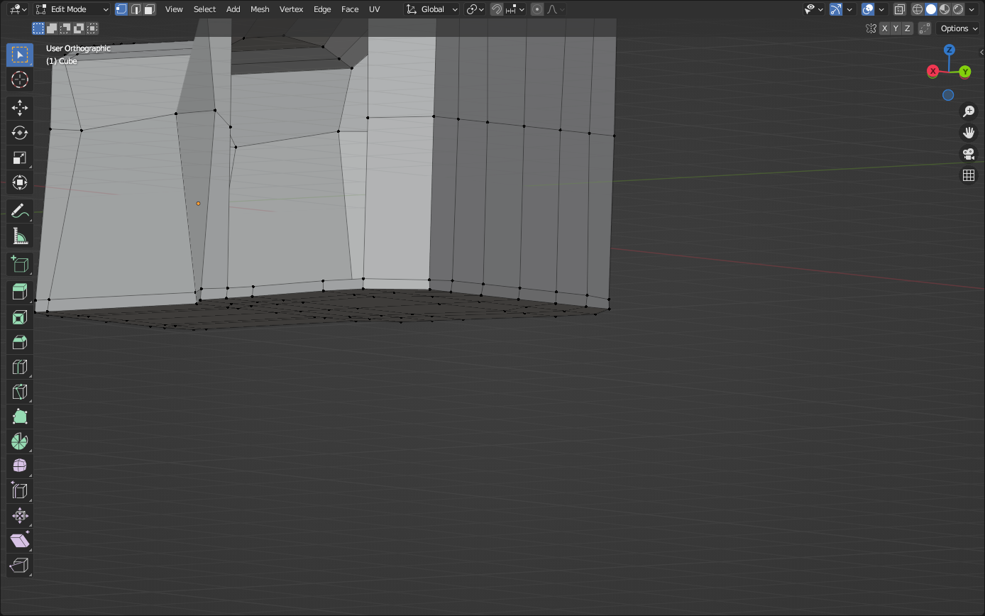The image size is (985, 616).
Task: Pick the Scale tool
Action: pos(20,158)
